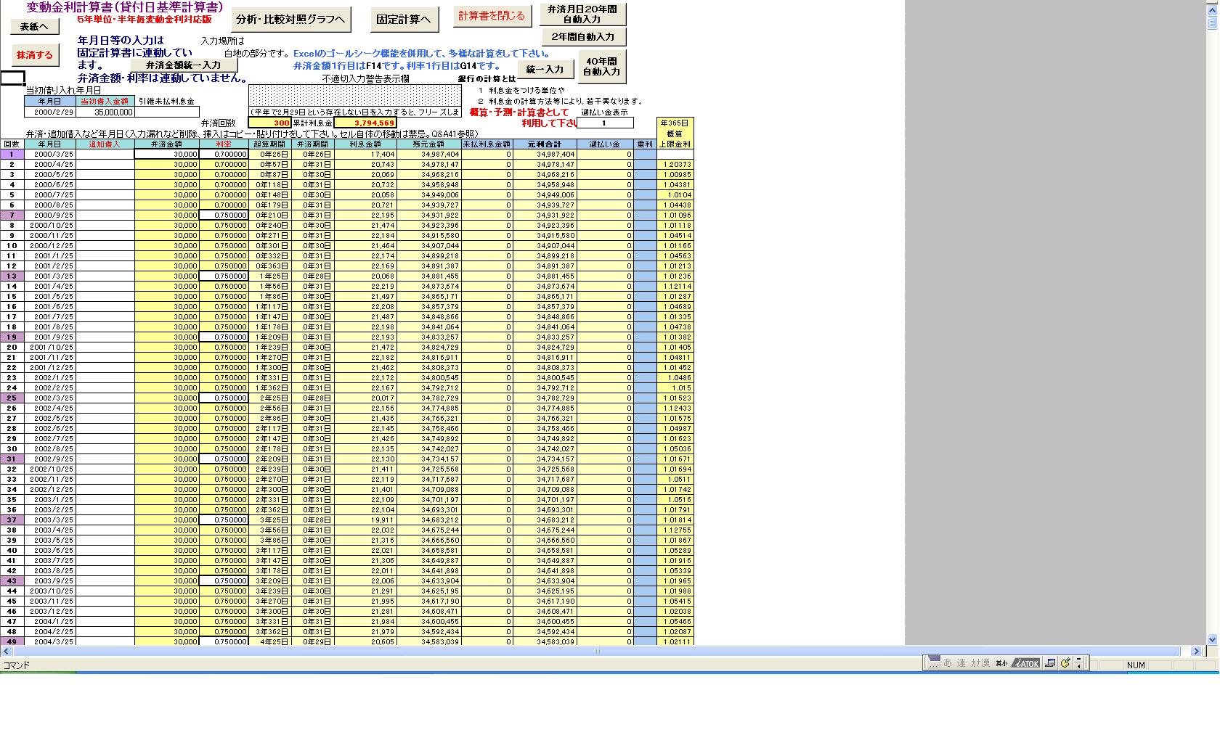Viewport: 1220px width, 743px height.
Task: Click the 連 conversion mode indicator
Action: (961, 663)
